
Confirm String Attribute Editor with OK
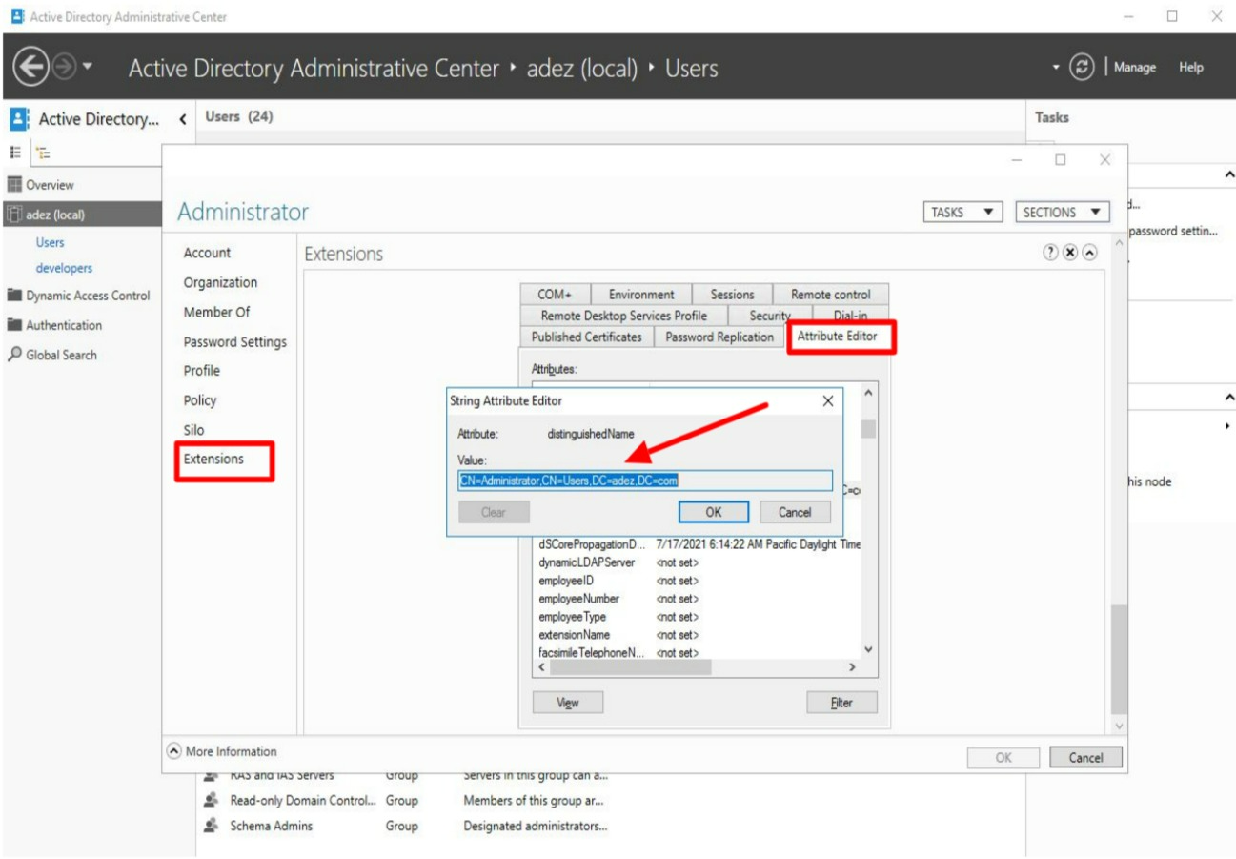tap(714, 512)
